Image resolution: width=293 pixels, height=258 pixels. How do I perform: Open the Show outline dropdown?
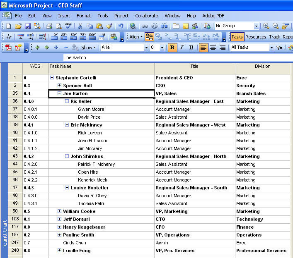point(88,48)
